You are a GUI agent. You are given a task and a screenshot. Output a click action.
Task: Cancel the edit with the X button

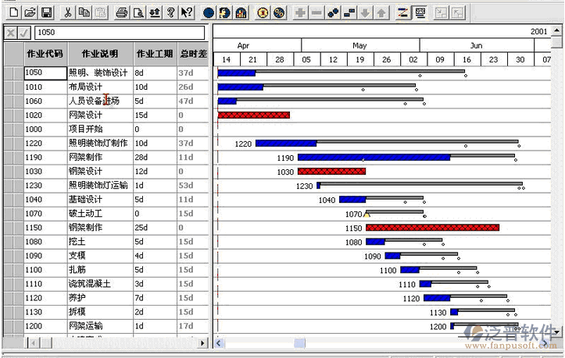coord(10,33)
